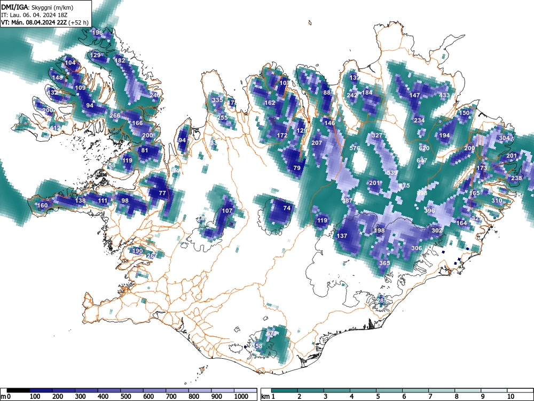Viewport: 534px width, 401px height.
Task: Click visibility value 306 on the map
Action: click(x=417, y=248)
